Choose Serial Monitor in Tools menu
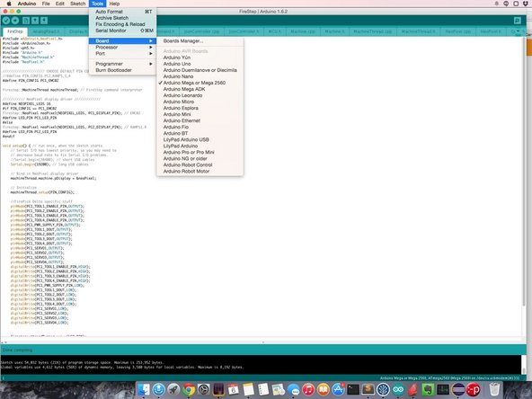The width and height of the screenshot is (532, 399). [122, 31]
